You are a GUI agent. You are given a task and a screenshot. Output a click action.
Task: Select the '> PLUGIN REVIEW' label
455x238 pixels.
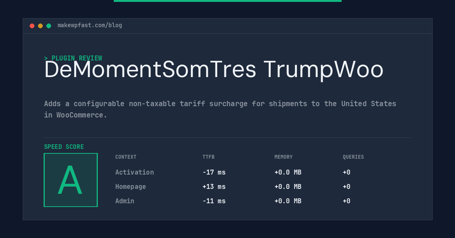73,58
